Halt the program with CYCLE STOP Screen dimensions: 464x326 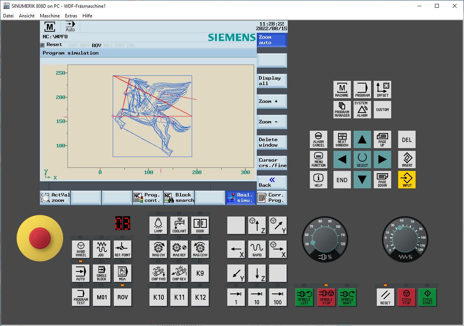pos(406,297)
